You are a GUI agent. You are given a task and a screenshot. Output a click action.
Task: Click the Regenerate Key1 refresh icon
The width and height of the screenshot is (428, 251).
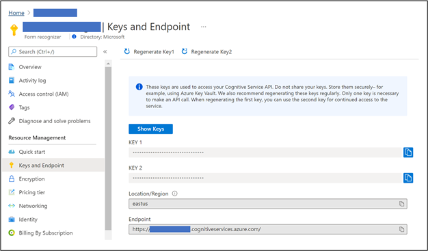coord(127,51)
